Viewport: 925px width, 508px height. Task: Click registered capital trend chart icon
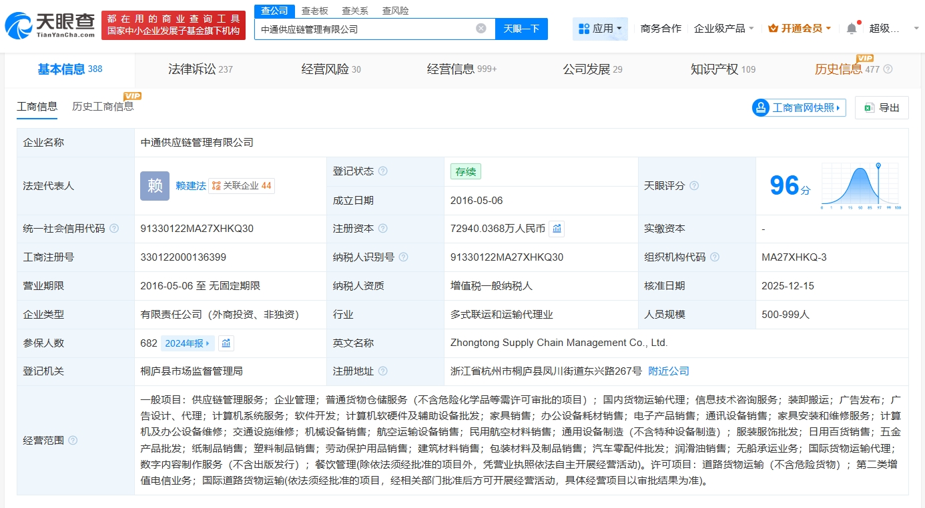[557, 229]
